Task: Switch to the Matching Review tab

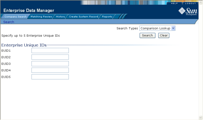Action: pos(41,16)
